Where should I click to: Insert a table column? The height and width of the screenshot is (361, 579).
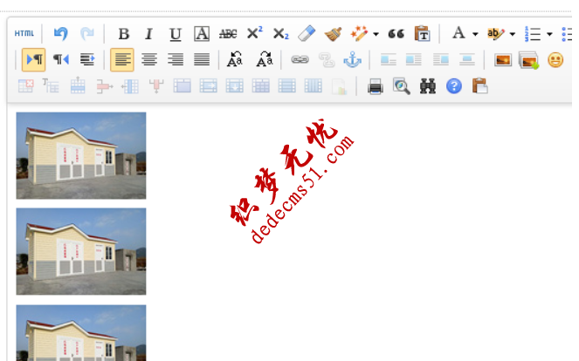pyautogui.click(x=130, y=86)
